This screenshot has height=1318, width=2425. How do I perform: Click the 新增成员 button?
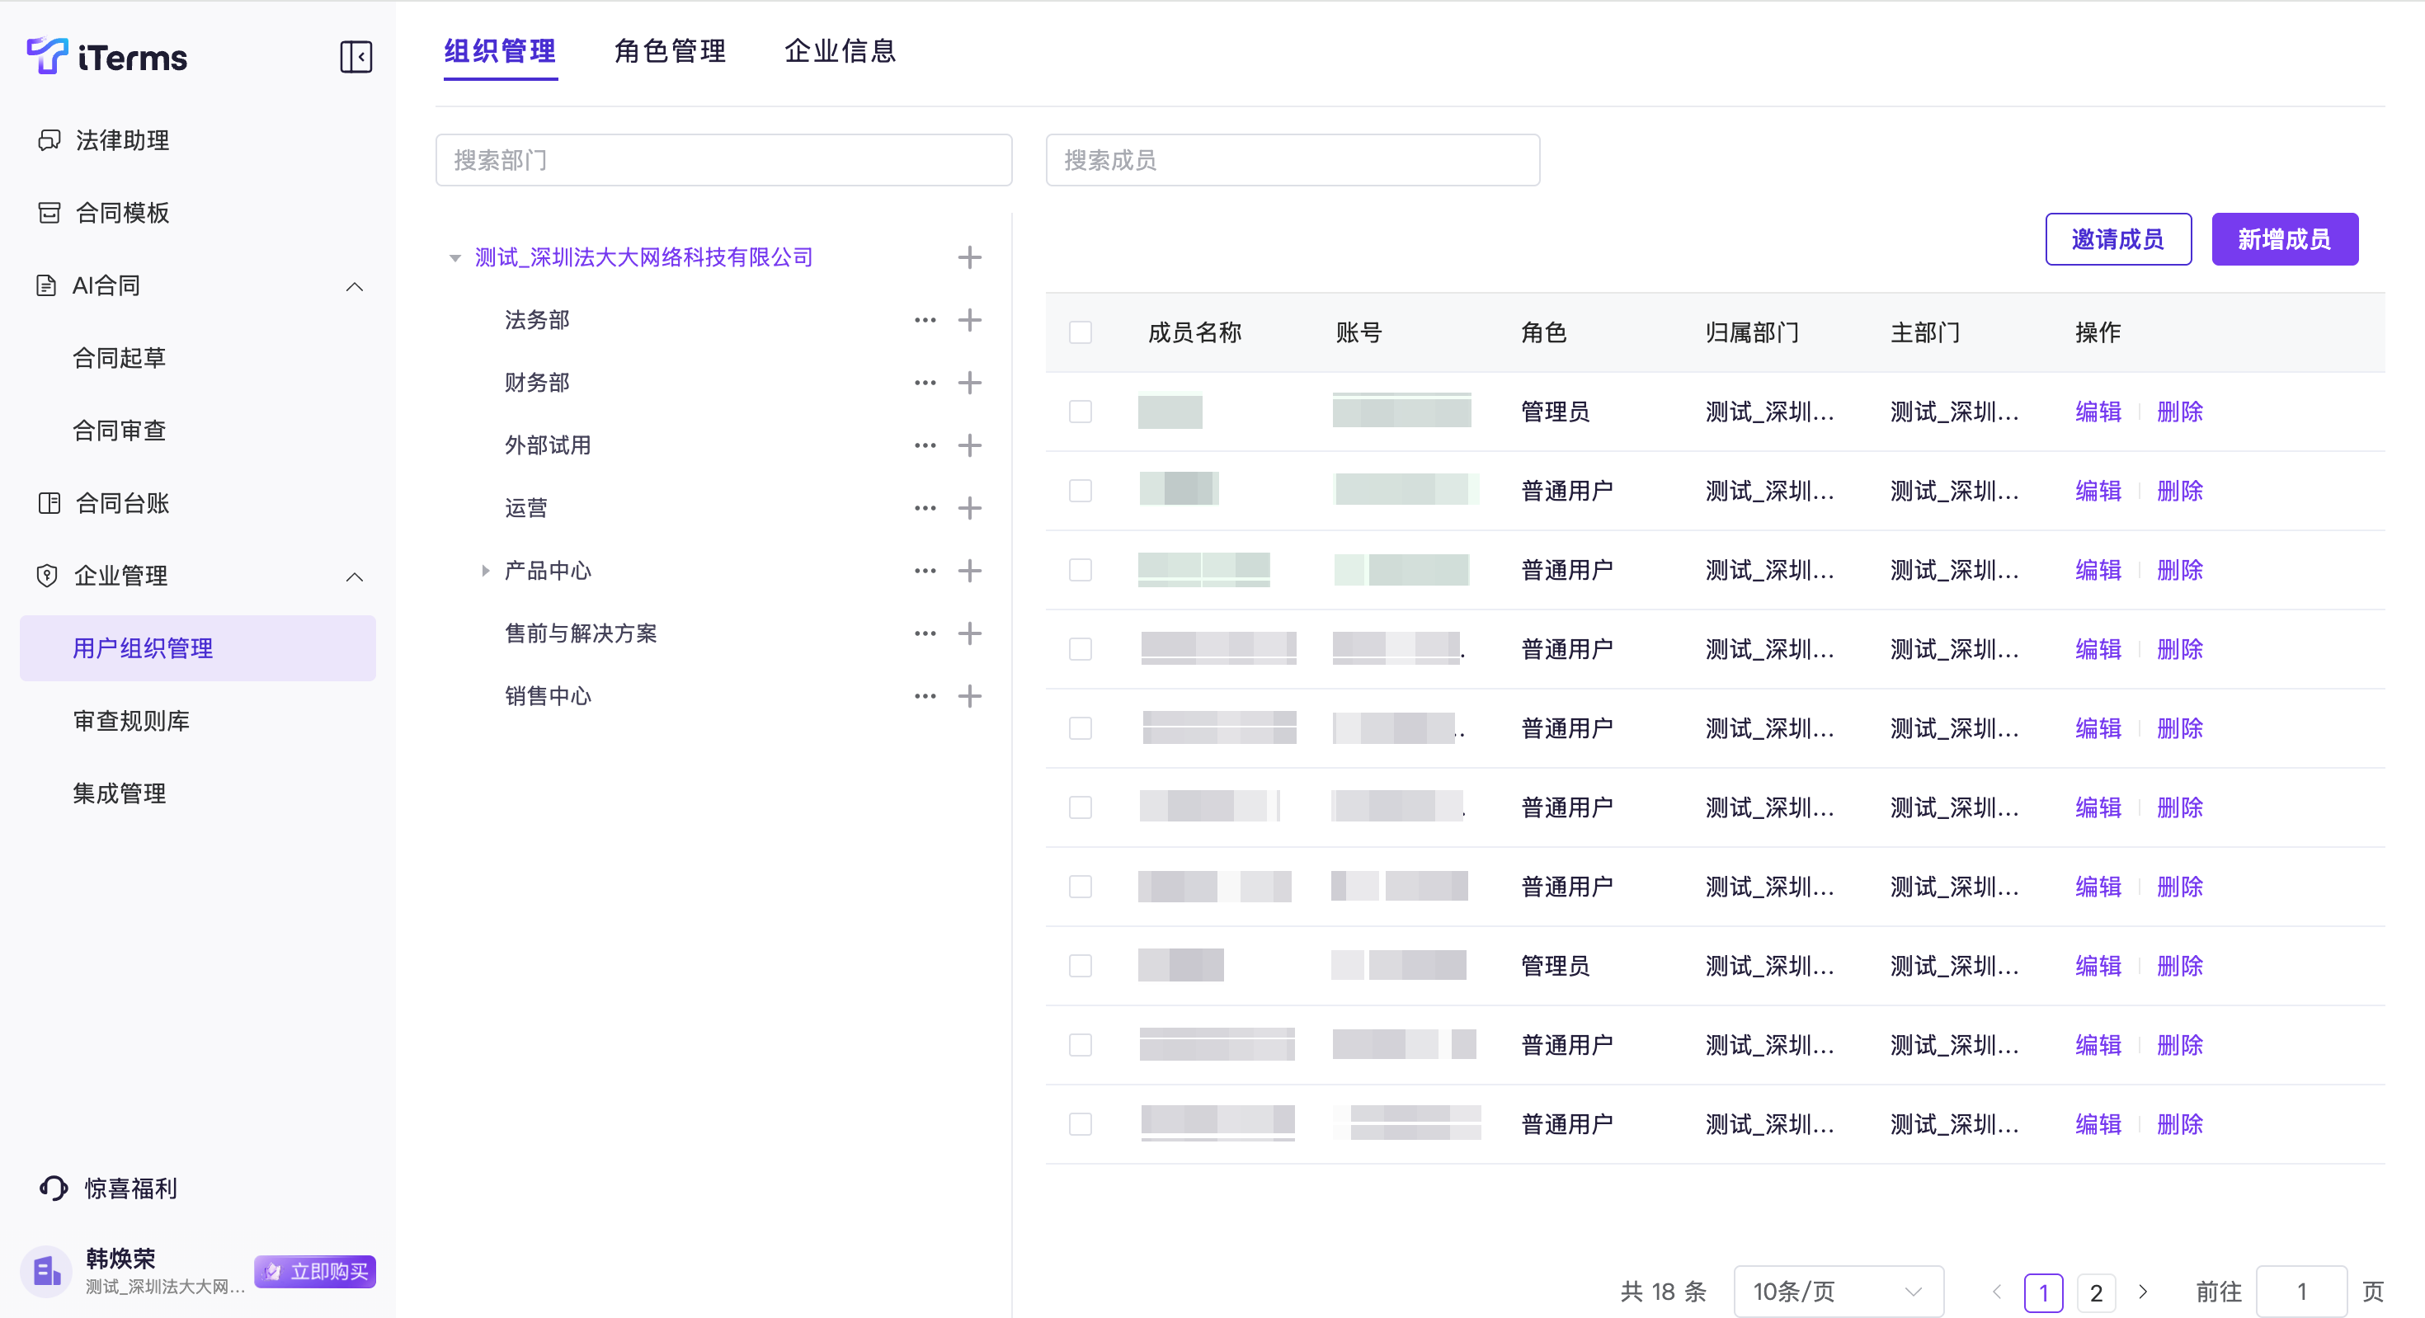[2284, 239]
